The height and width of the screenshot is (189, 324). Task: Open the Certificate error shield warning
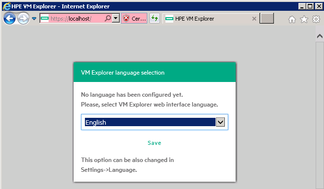point(134,18)
